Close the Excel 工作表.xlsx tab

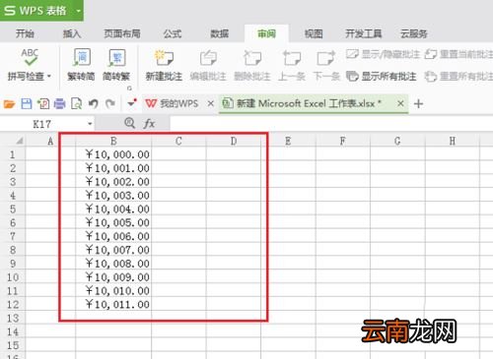tap(400, 104)
